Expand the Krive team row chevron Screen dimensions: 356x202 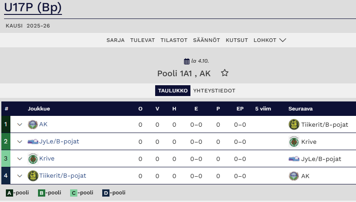(x=20, y=159)
